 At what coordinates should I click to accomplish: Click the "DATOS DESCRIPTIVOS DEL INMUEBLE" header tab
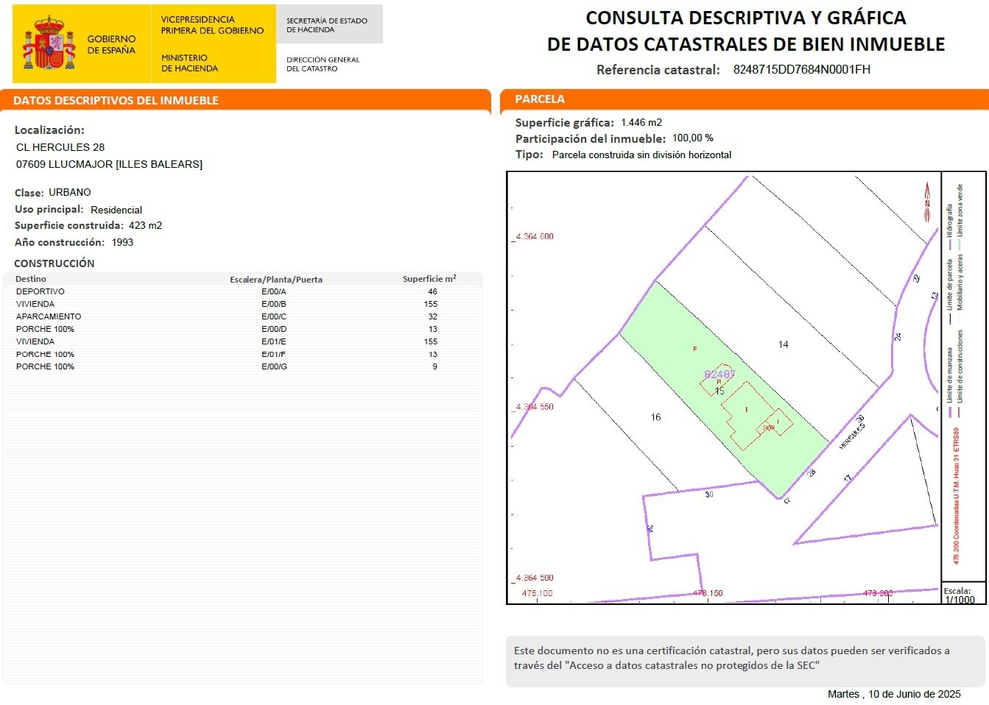116,100
